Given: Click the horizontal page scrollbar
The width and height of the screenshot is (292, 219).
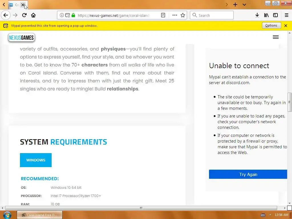Looking at the screenshot, I should point(141,208).
